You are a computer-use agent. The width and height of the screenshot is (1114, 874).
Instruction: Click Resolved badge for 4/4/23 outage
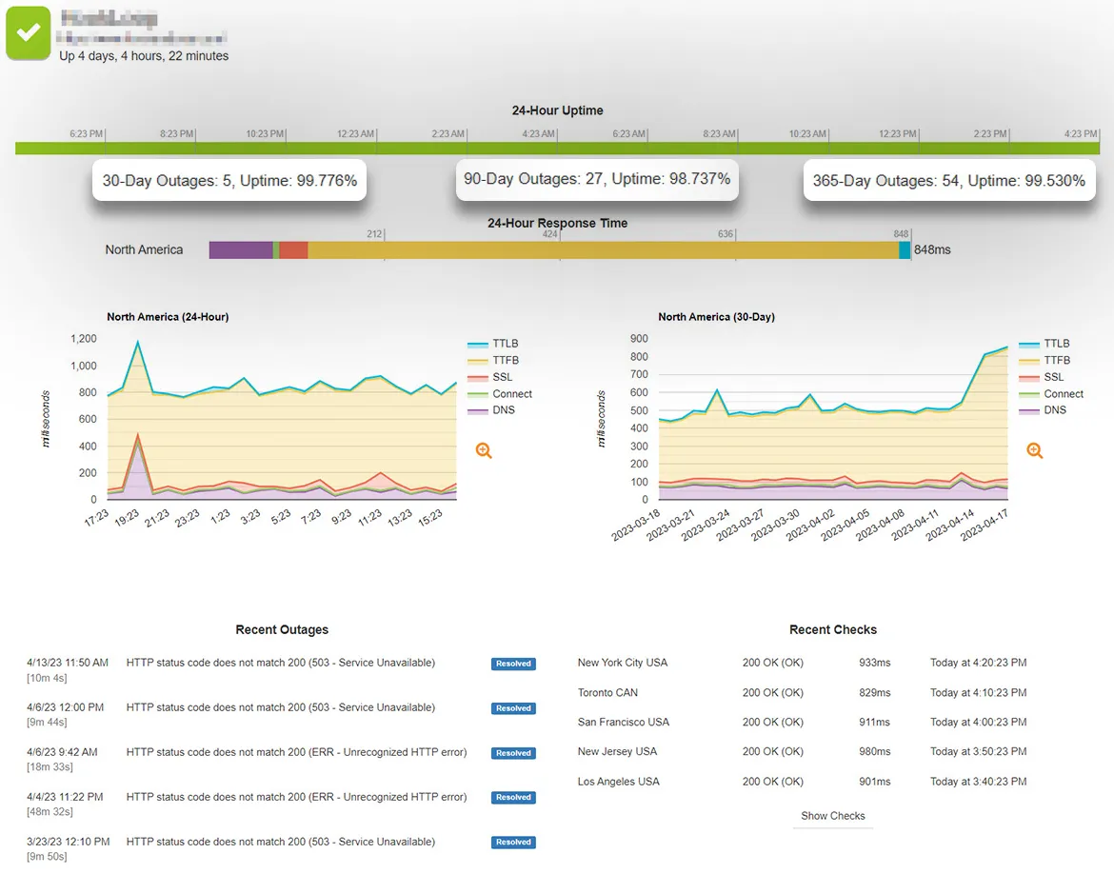[x=513, y=797]
